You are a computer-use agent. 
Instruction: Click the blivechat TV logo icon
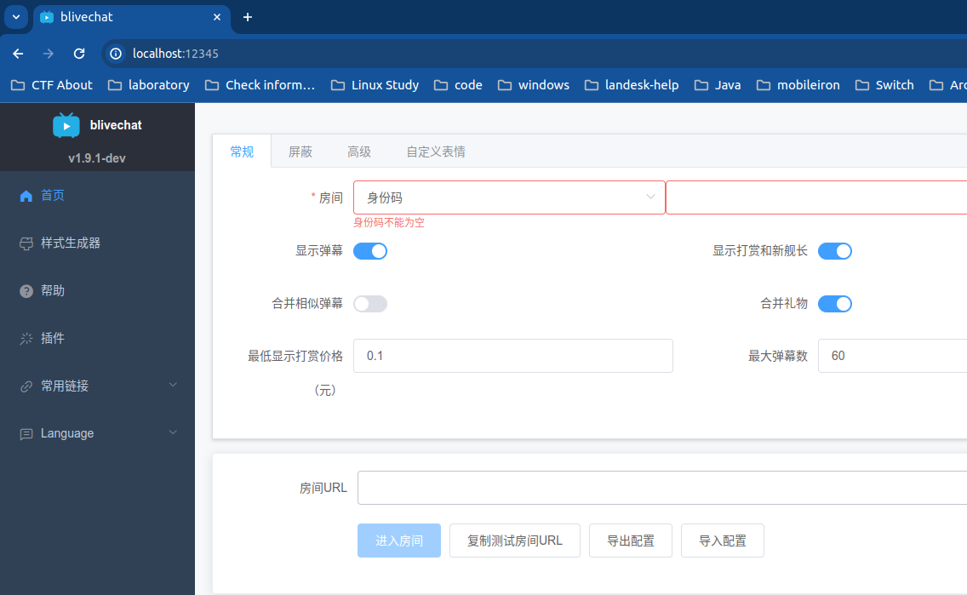coord(66,125)
